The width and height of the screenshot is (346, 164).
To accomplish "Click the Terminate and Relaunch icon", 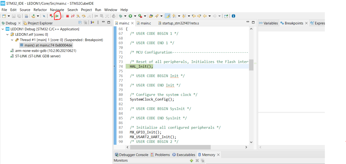I will (x=51, y=16).
